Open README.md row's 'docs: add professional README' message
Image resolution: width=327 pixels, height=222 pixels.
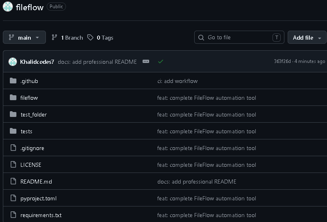(197, 182)
